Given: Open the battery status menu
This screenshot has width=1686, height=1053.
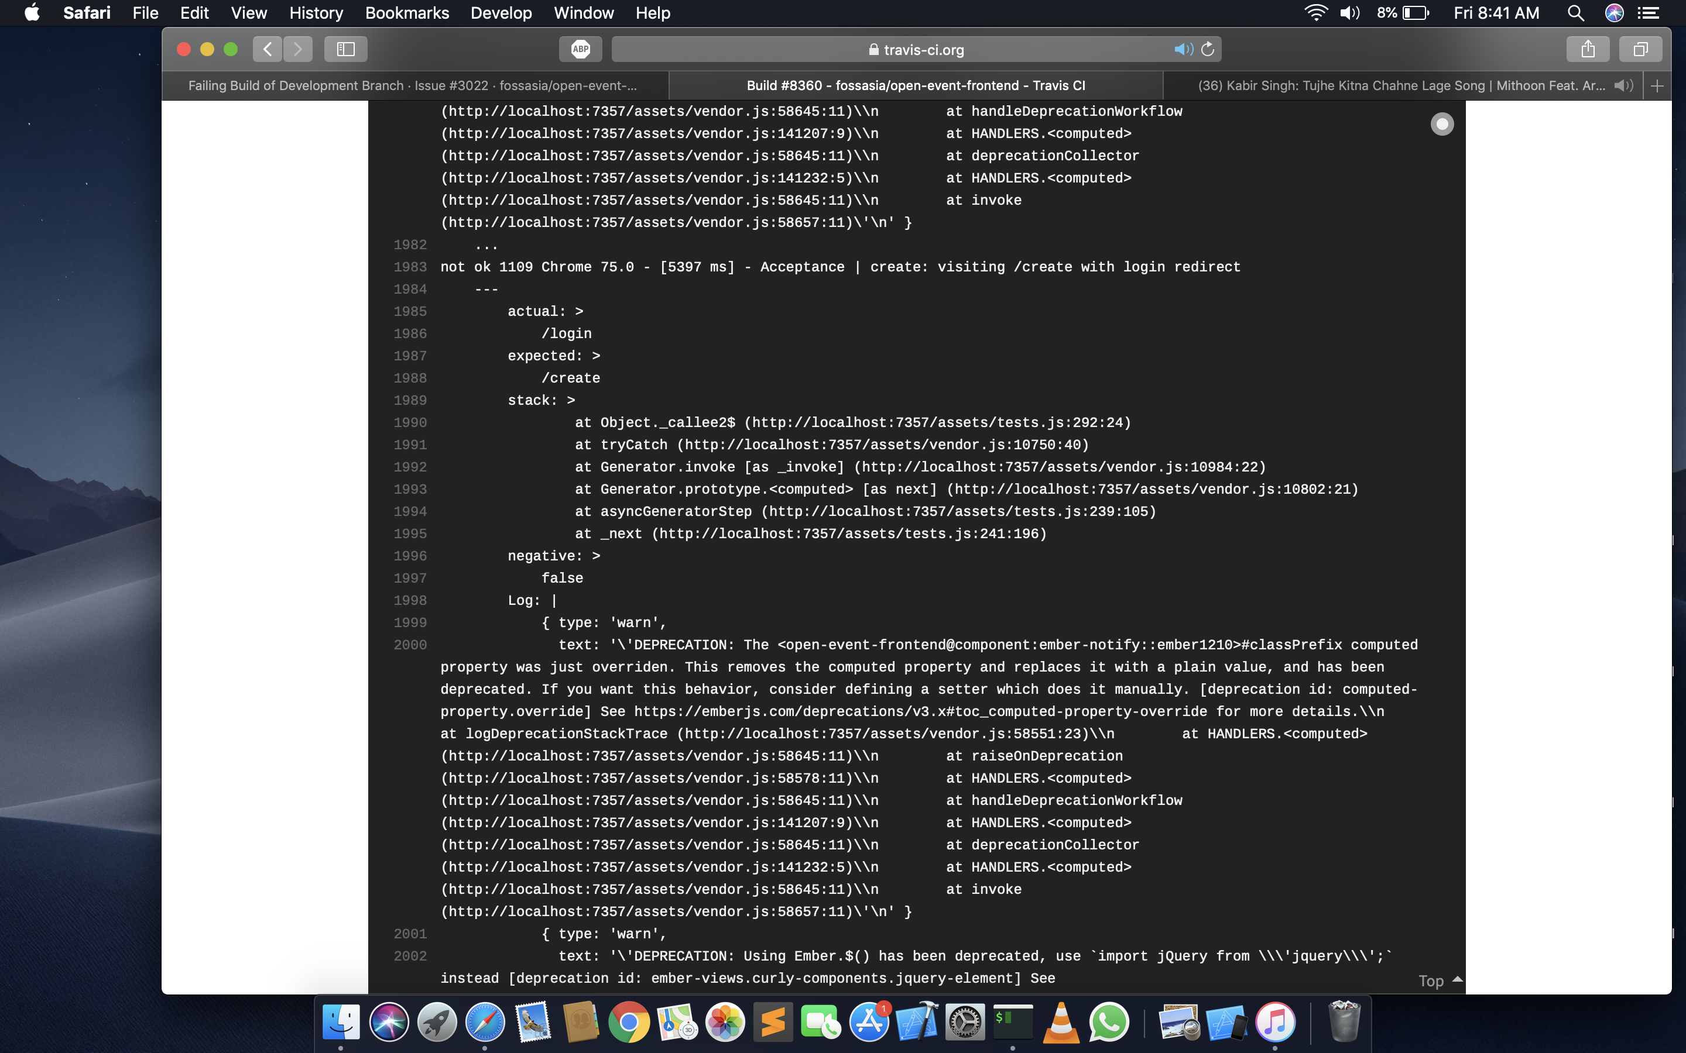Looking at the screenshot, I should coord(1403,12).
